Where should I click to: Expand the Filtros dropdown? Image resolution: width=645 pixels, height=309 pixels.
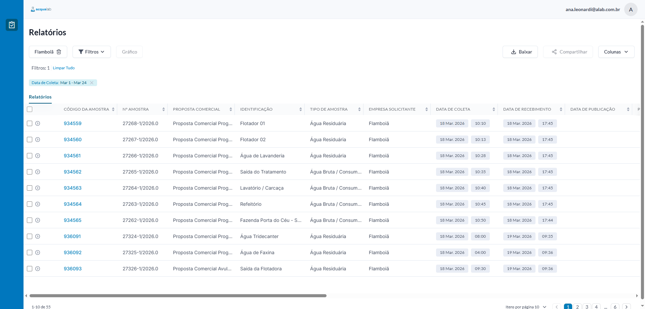[x=91, y=52]
